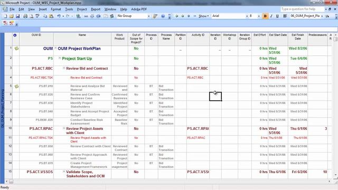Viewport: 338px width, 190px height.
Task: Open the font size 8 dropdown
Action: (x=259, y=16)
